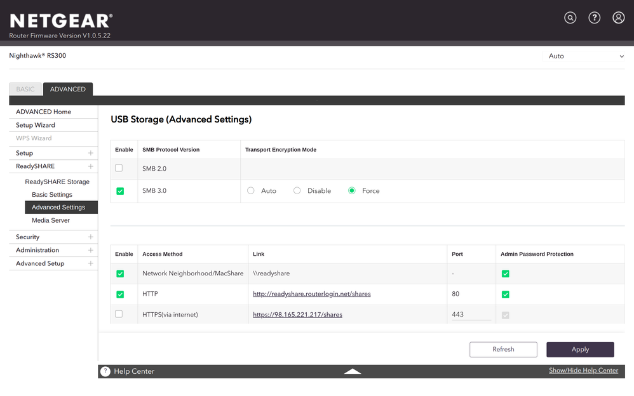
Task: Enable the SMB 2.0 checkbox
Action: [119, 168]
